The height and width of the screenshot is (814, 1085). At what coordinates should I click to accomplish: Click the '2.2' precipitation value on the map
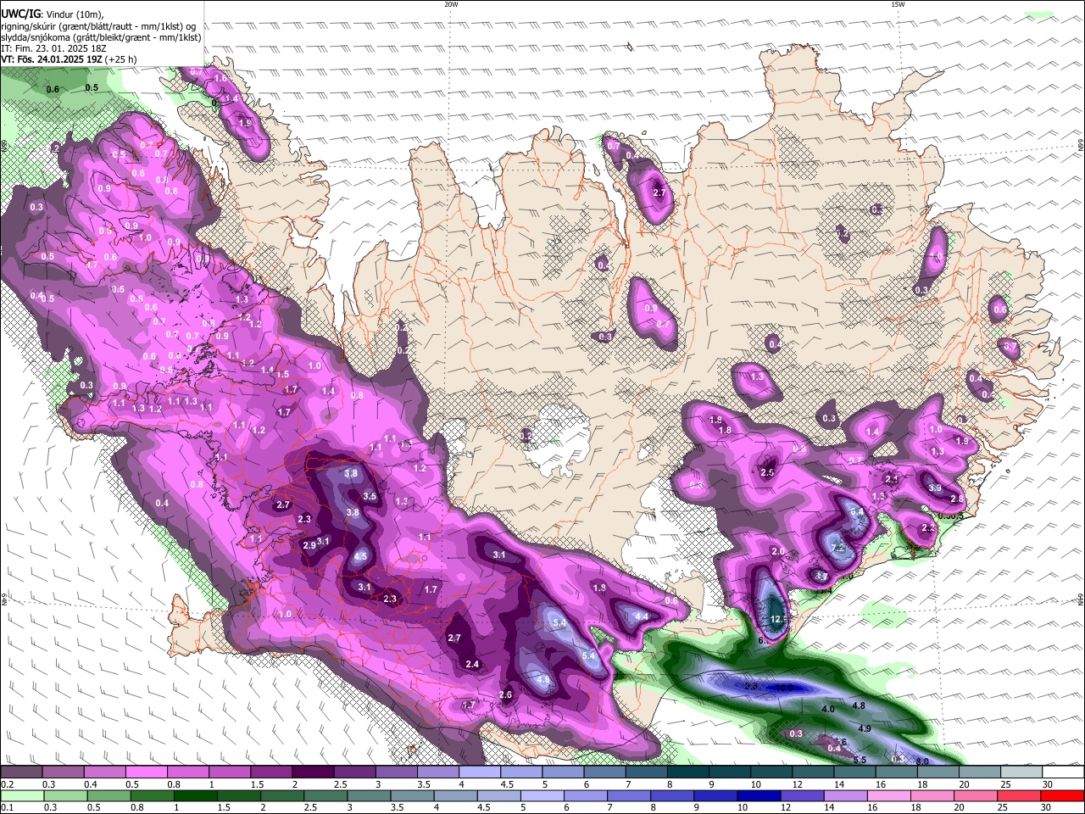(x=928, y=528)
